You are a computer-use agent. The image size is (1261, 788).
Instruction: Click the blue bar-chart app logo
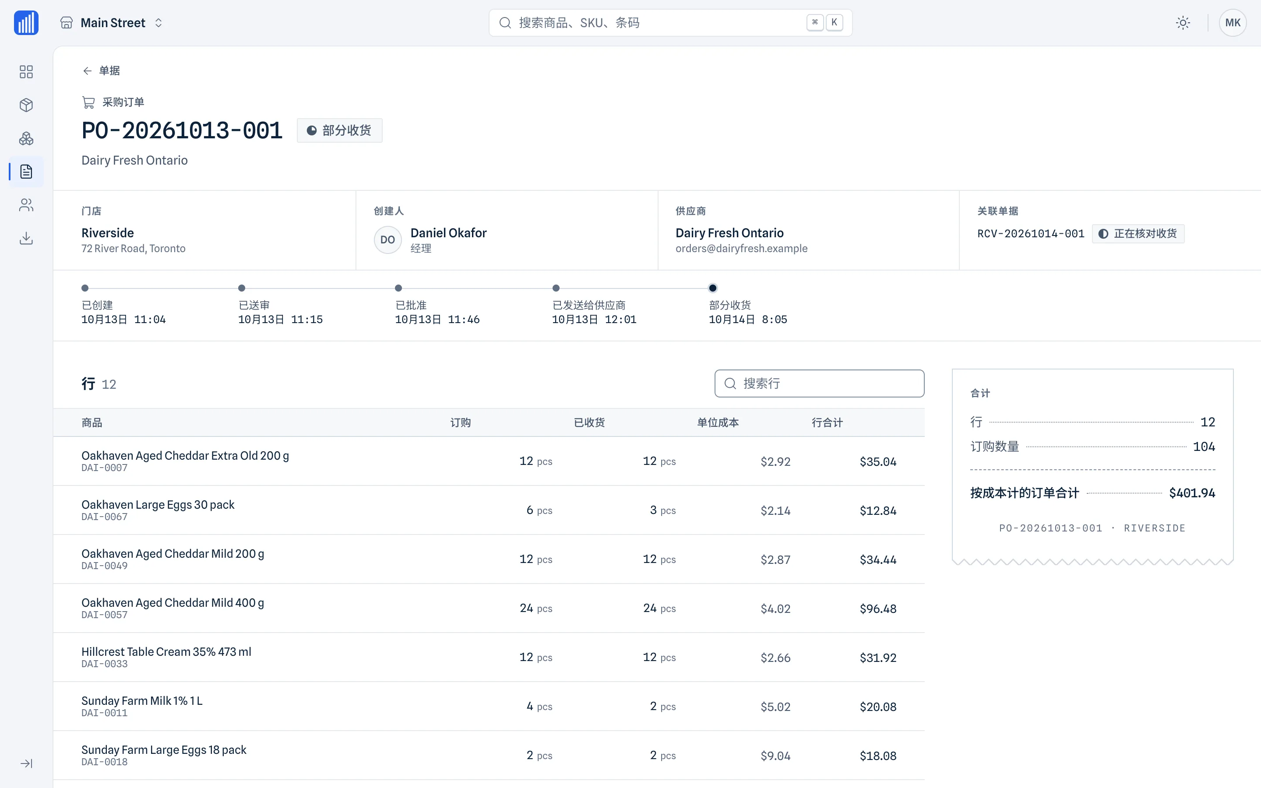26,23
